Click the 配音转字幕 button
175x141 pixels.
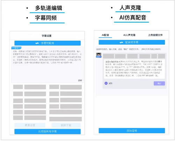click(x=132, y=42)
